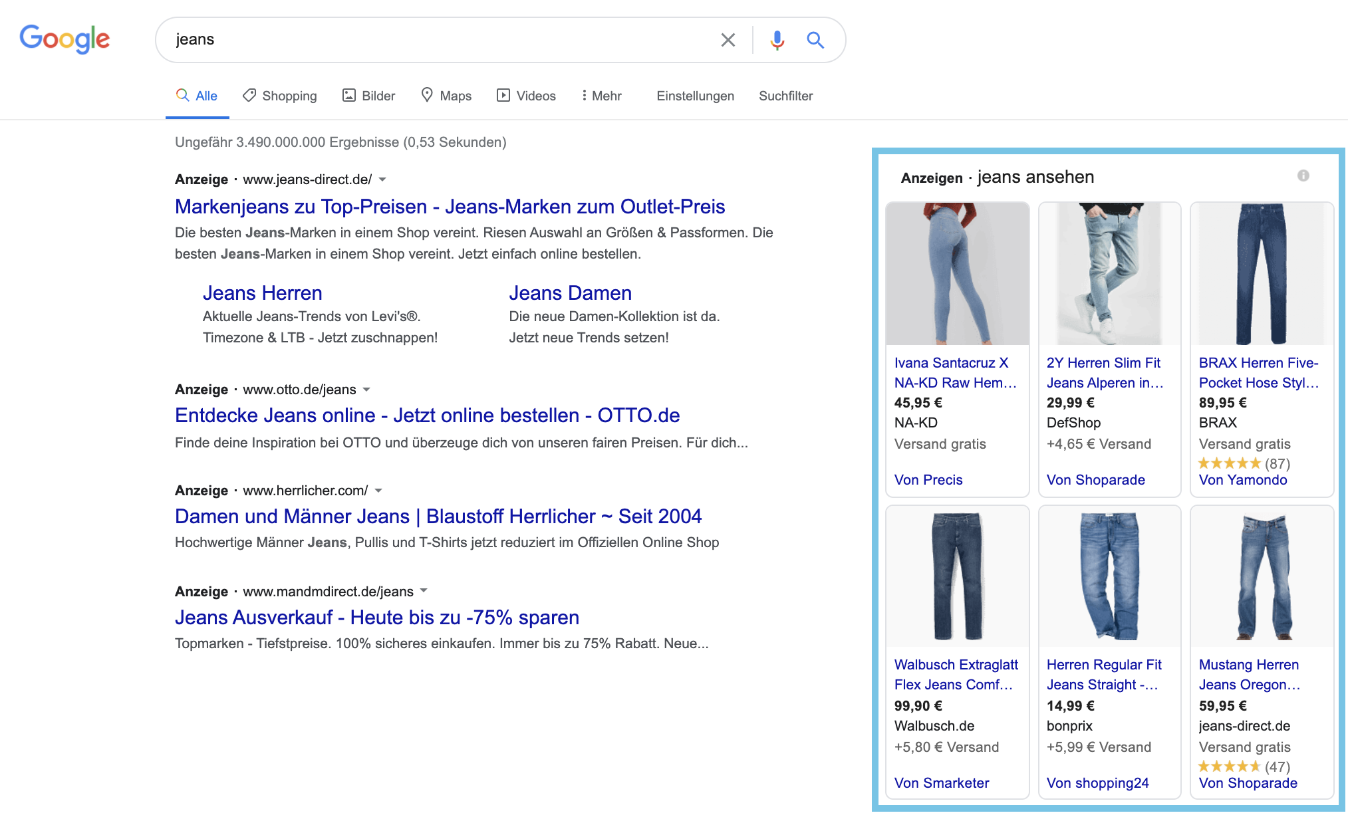Click the ad info icon beside jeans ansehen
The width and height of the screenshot is (1348, 829).
(1303, 176)
